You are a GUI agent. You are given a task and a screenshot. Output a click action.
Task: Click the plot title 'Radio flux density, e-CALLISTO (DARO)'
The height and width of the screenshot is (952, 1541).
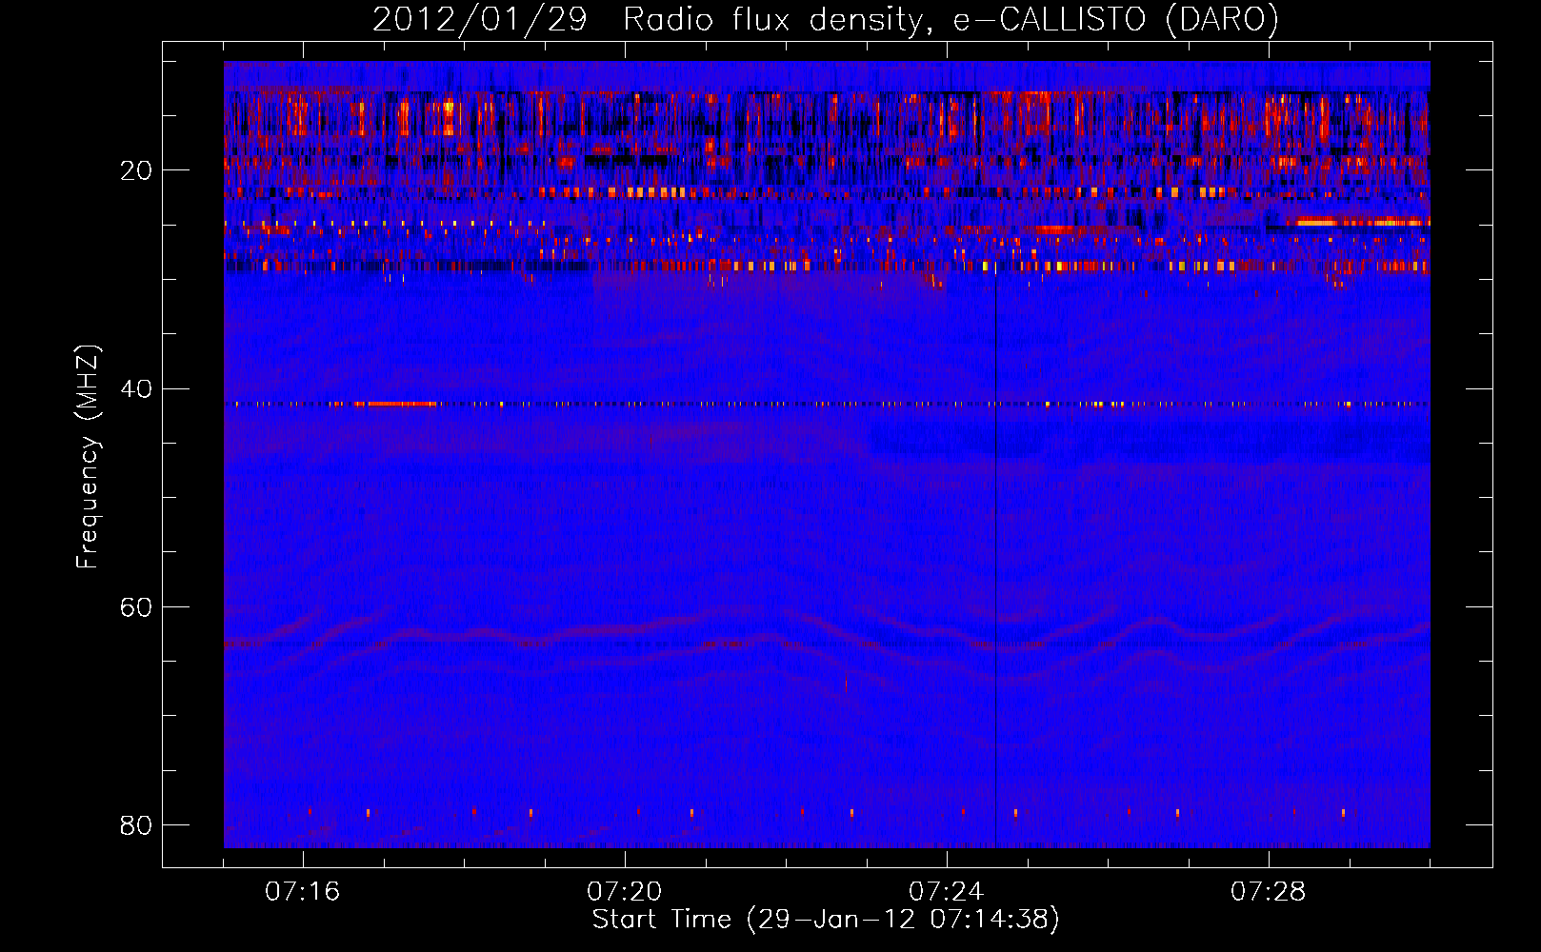(x=951, y=20)
